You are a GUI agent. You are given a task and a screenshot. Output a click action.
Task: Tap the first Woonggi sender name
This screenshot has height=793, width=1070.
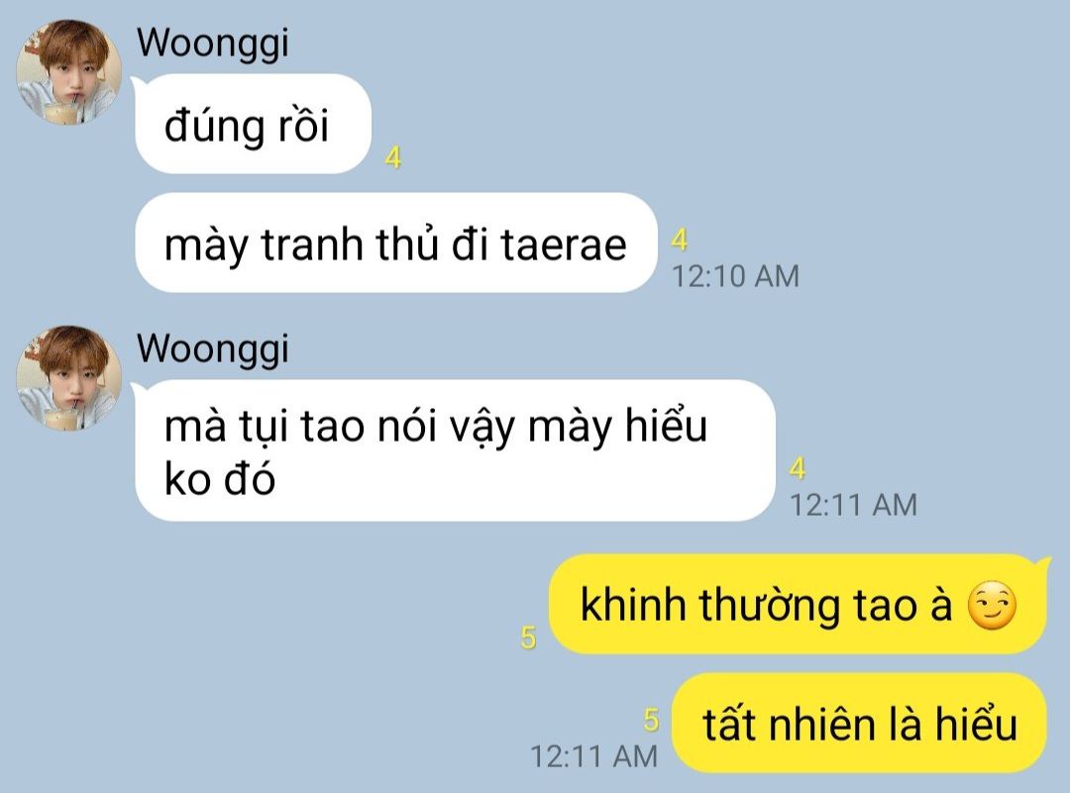(213, 44)
